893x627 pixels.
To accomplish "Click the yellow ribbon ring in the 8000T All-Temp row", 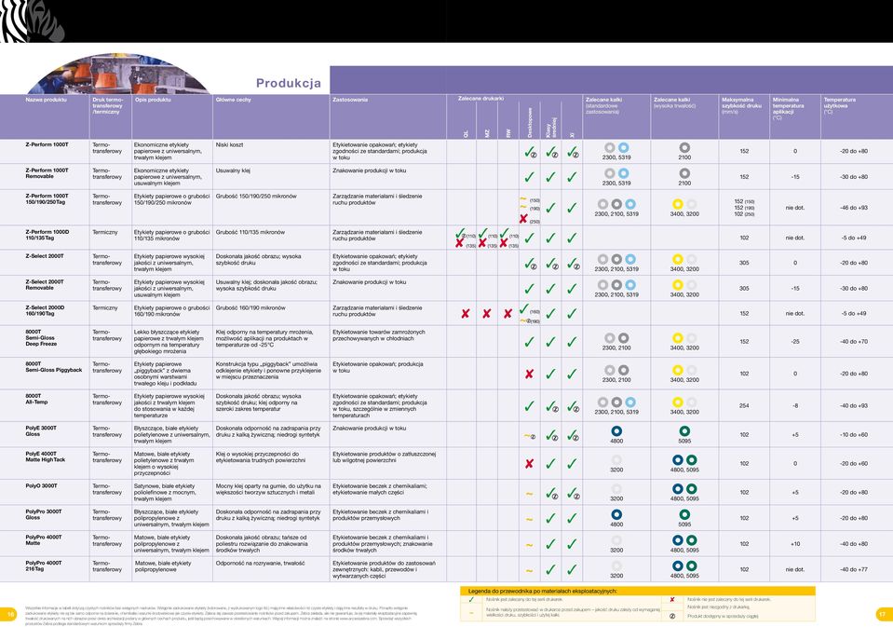I will point(678,402).
